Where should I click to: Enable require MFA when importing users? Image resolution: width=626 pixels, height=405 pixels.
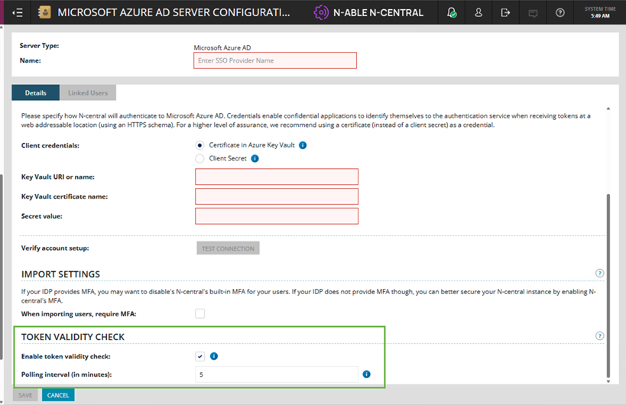click(200, 313)
